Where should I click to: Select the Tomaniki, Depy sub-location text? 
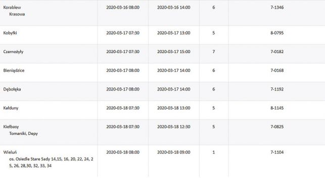click(23, 133)
